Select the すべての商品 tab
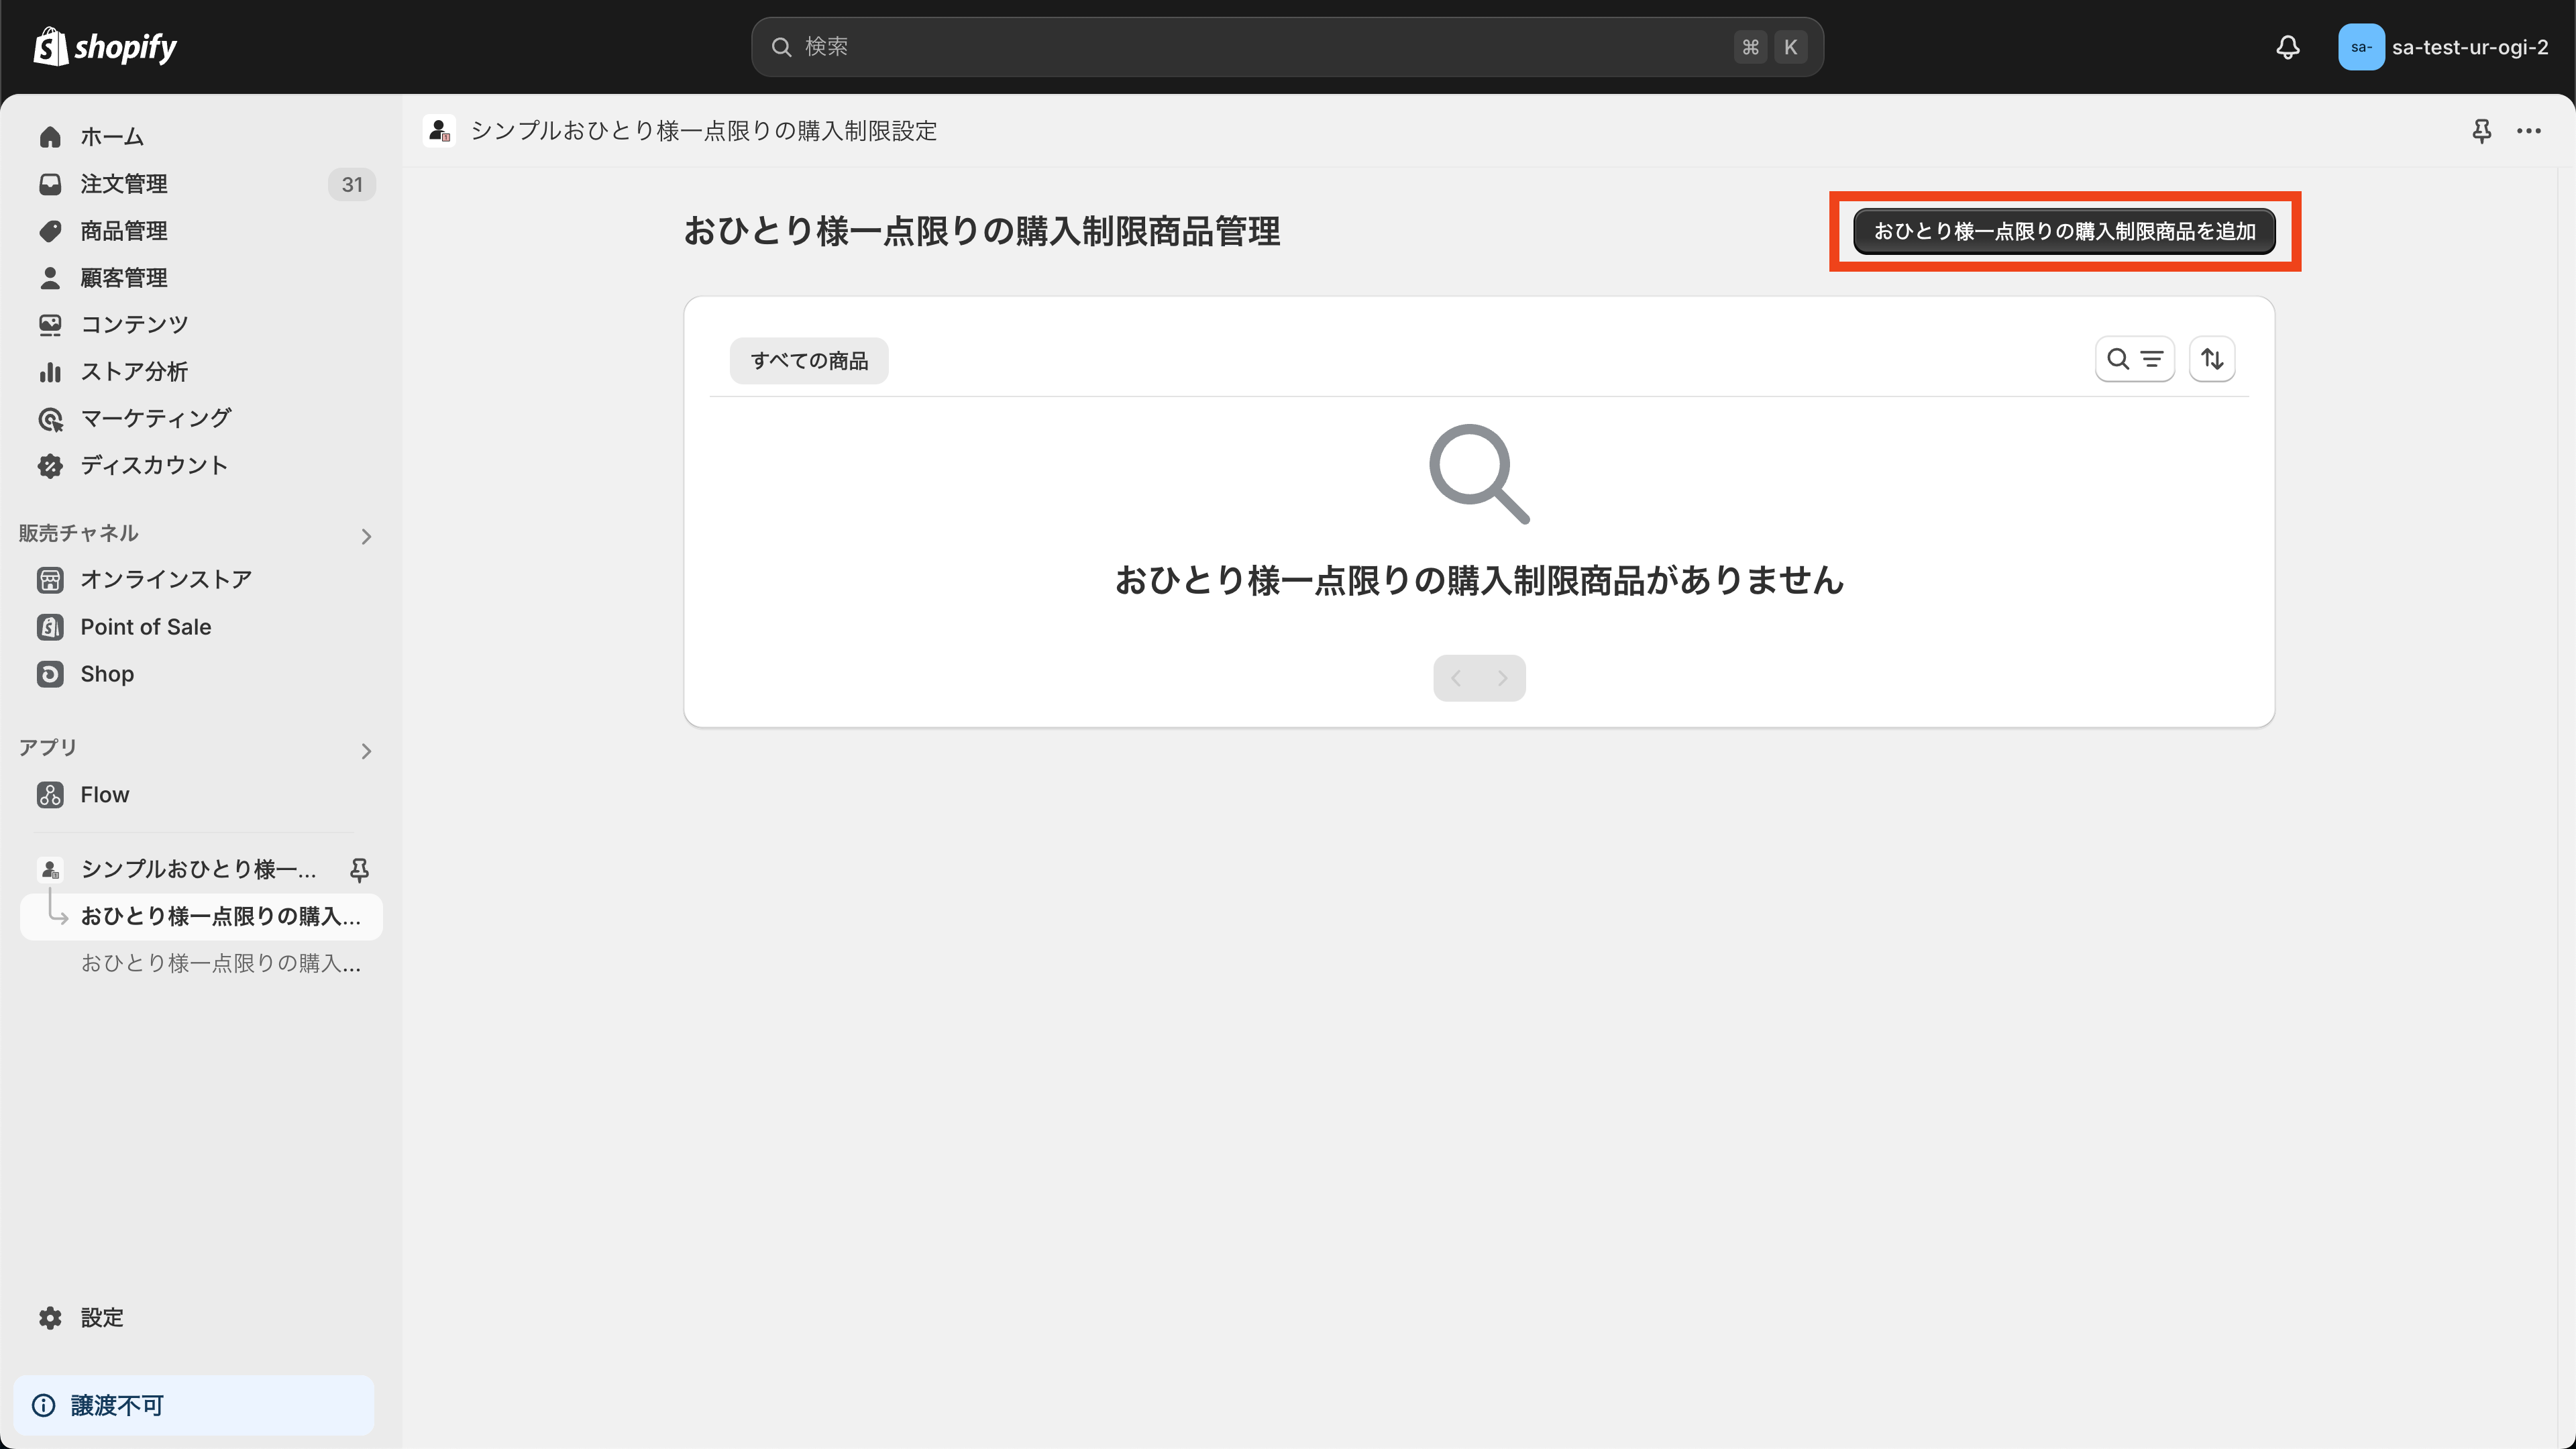The height and width of the screenshot is (1449, 2576). point(809,360)
